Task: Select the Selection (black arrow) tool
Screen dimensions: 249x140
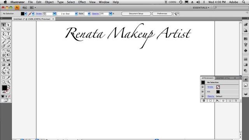Action: pos(4,25)
